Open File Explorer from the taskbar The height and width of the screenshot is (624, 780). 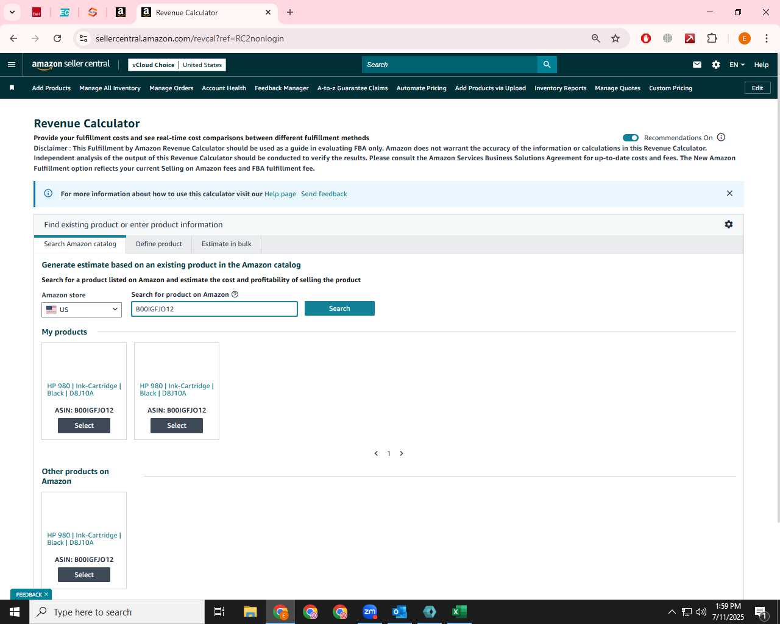tap(250, 612)
